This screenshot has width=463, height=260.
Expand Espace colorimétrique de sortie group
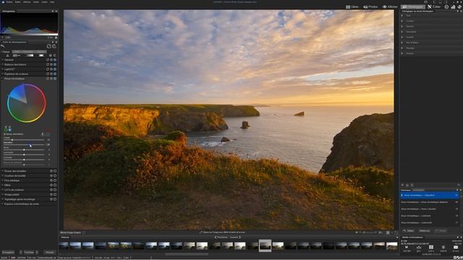click(3, 204)
